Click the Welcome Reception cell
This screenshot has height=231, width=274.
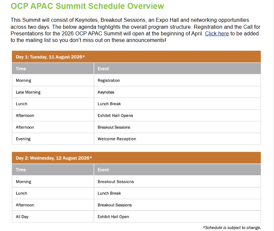(x=117, y=139)
